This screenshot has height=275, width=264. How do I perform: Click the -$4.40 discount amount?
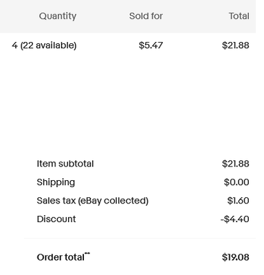(235, 219)
